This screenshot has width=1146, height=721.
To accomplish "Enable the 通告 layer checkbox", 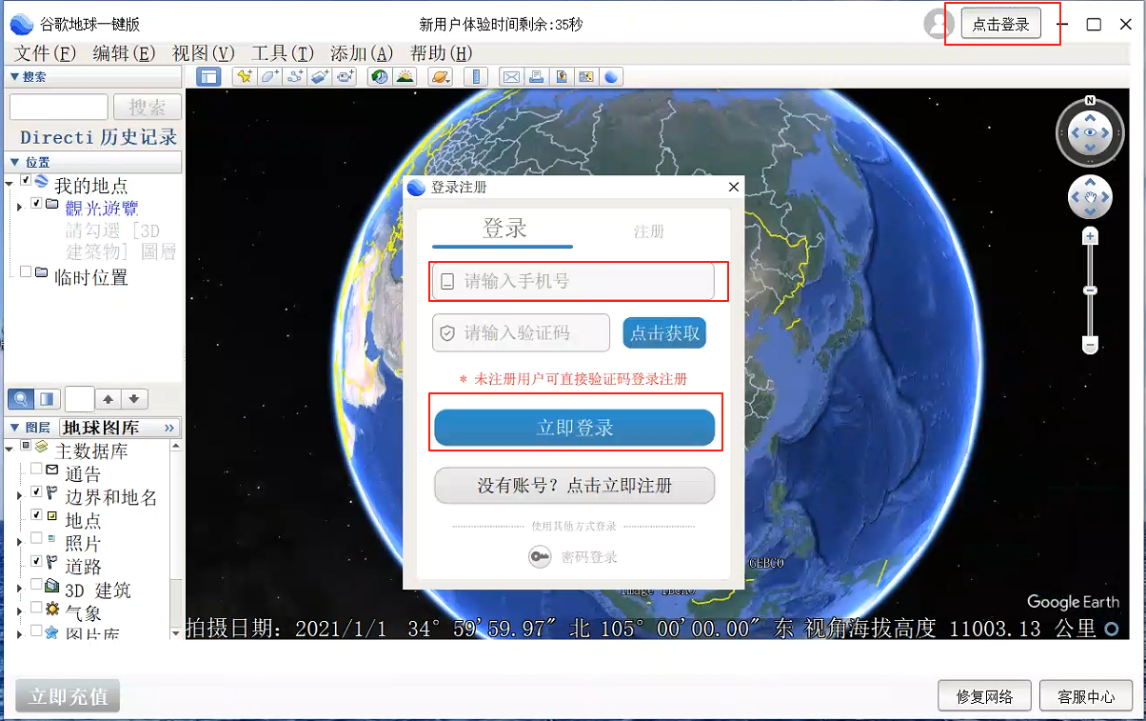I will (36, 469).
